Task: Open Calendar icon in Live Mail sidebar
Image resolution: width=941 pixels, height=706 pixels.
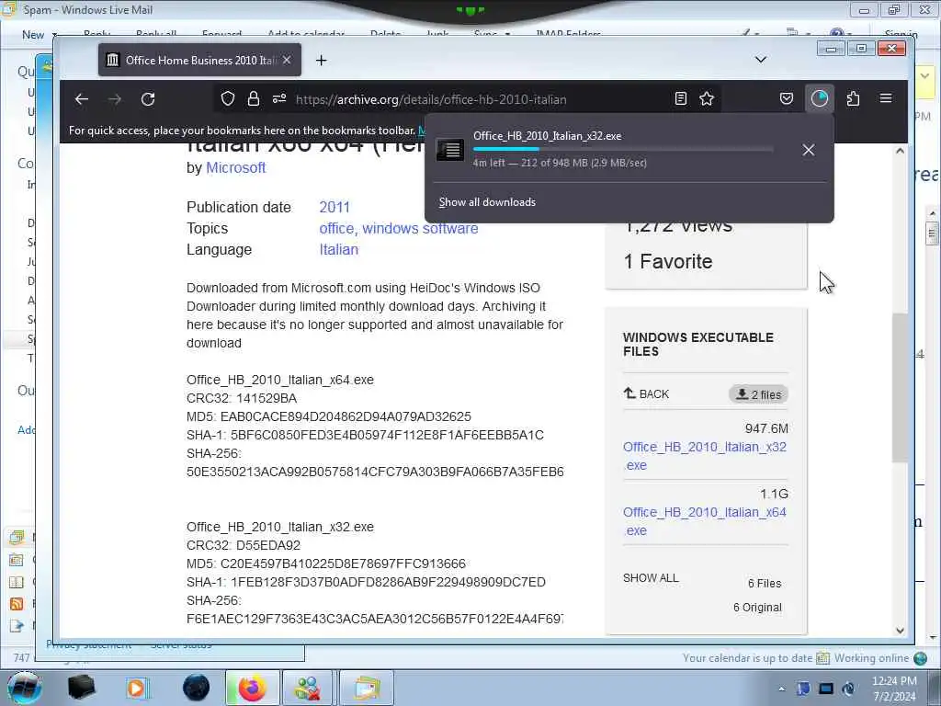Action: point(17,560)
